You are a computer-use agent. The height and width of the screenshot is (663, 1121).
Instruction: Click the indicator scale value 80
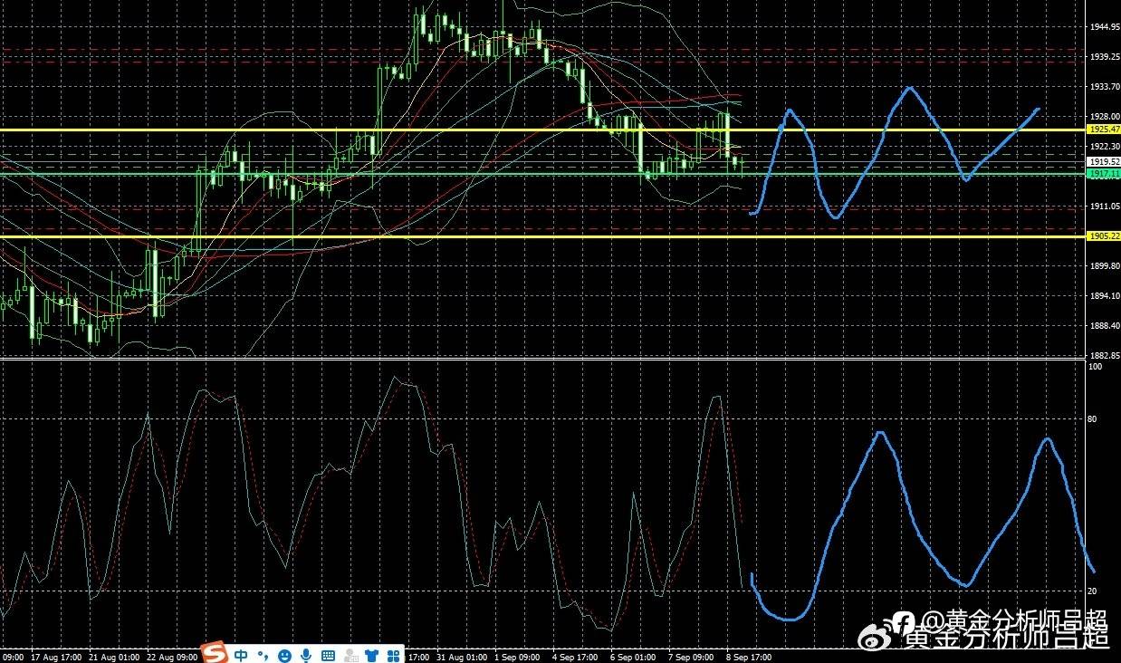(1092, 419)
